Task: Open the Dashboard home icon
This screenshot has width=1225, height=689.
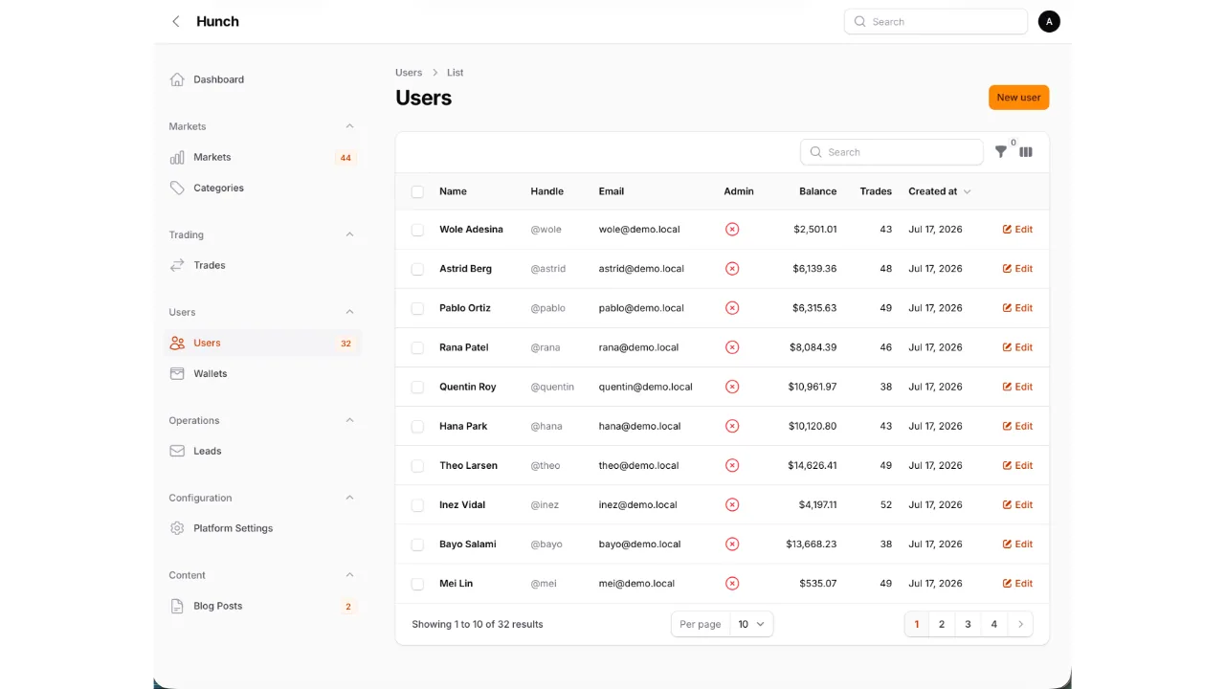Action: point(177,79)
